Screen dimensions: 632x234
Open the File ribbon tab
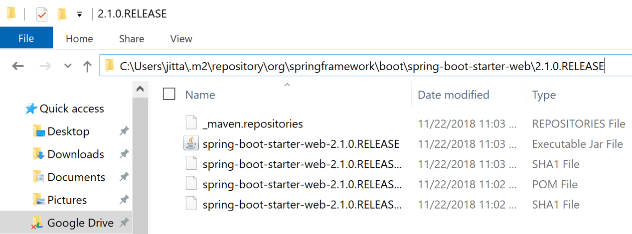point(26,38)
